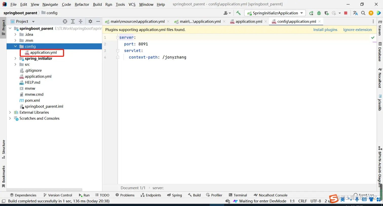Open the Translate icon in the toolbar
This screenshot has width=383, height=206.
(355, 13)
